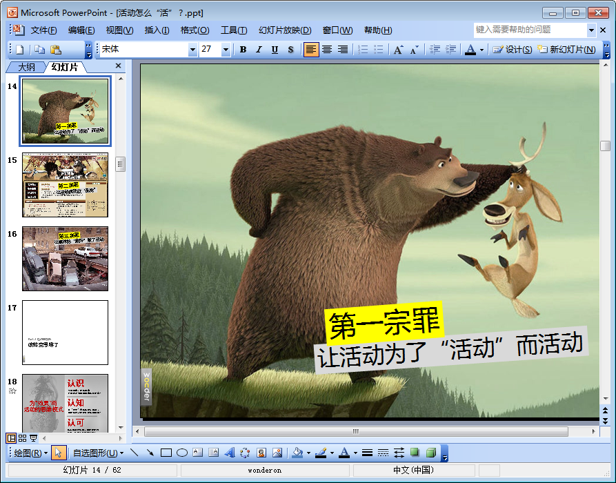Open the formatting toolbar font color dropdown arrow

coord(481,50)
